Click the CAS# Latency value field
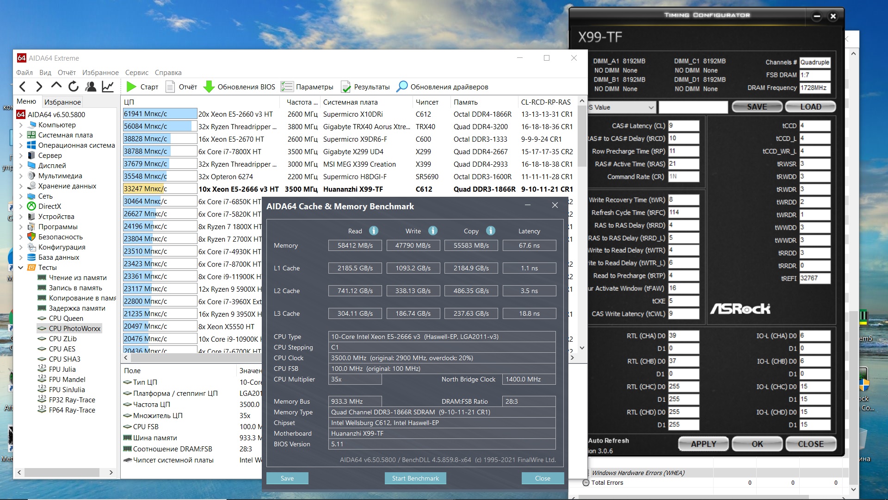 coord(683,125)
